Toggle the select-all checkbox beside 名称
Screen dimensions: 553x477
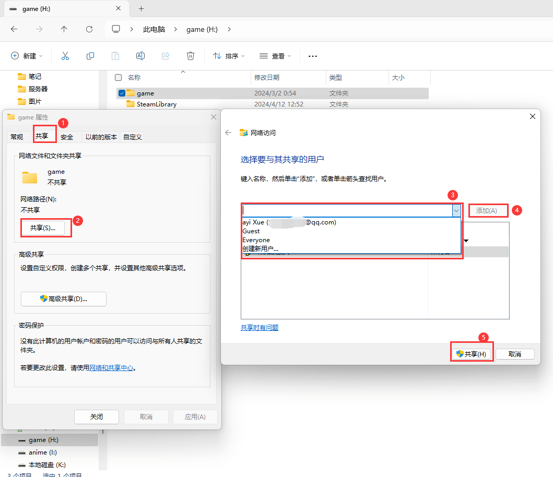click(119, 78)
